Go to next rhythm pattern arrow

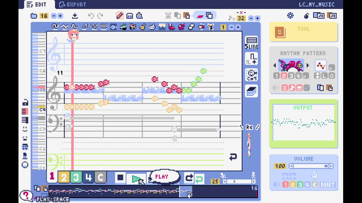308,65
